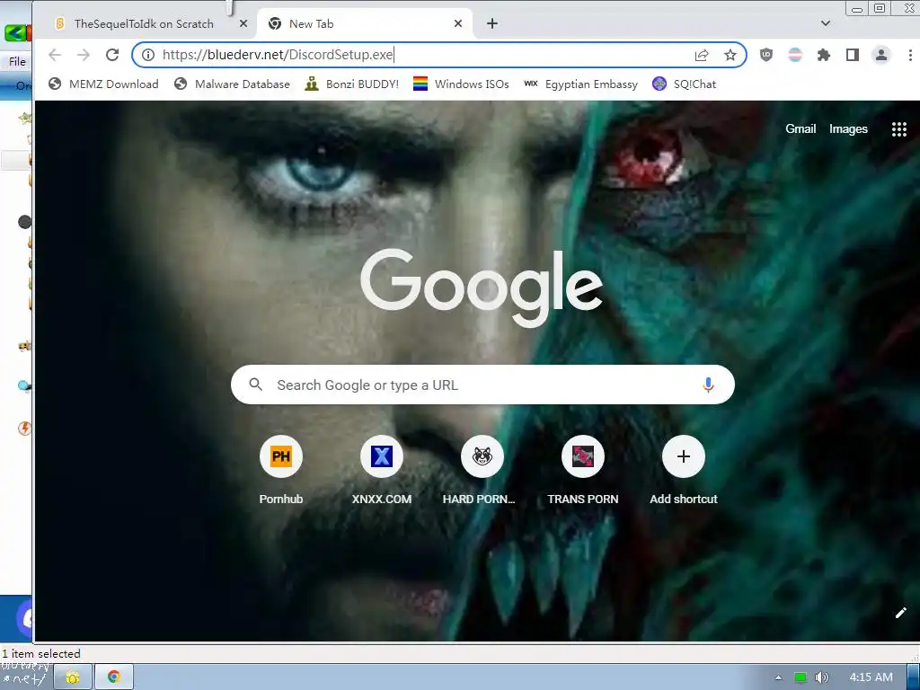This screenshot has height=690, width=920.
Task: Customize this page with pencil icon
Action: pyautogui.click(x=900, y=613)
